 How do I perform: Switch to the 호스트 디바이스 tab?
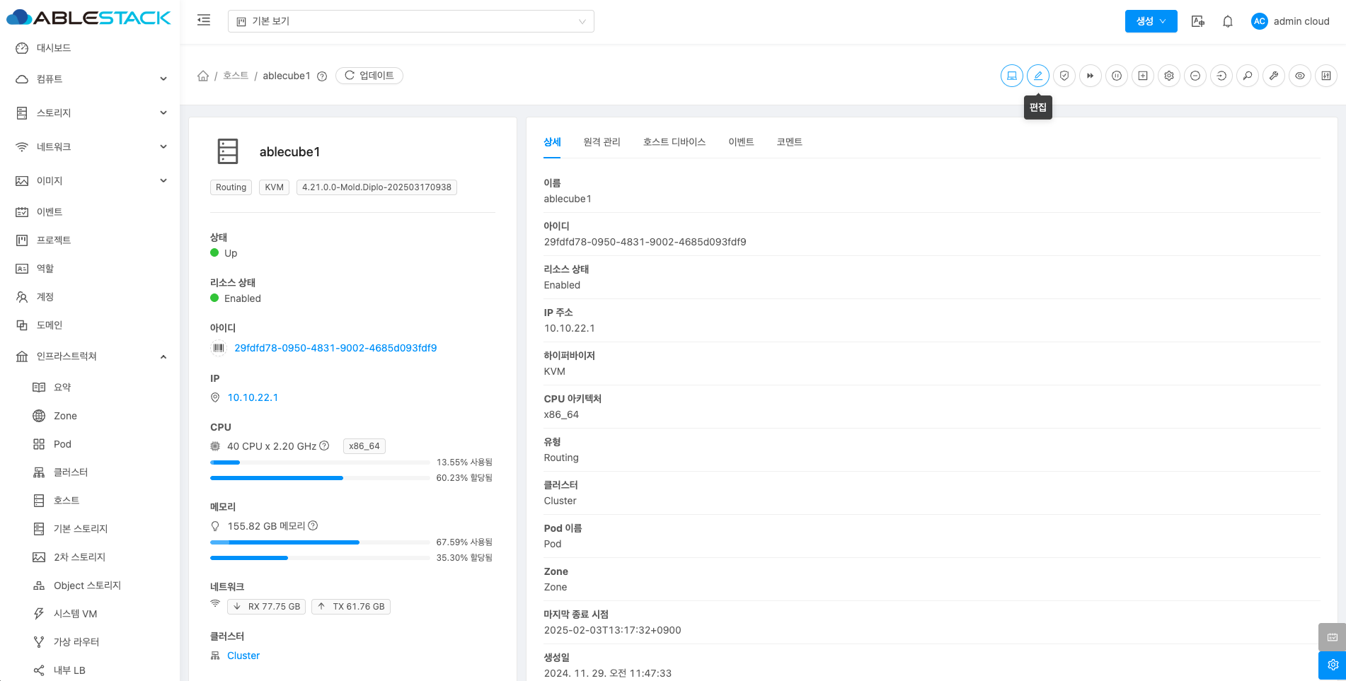(x=674, y=142)
